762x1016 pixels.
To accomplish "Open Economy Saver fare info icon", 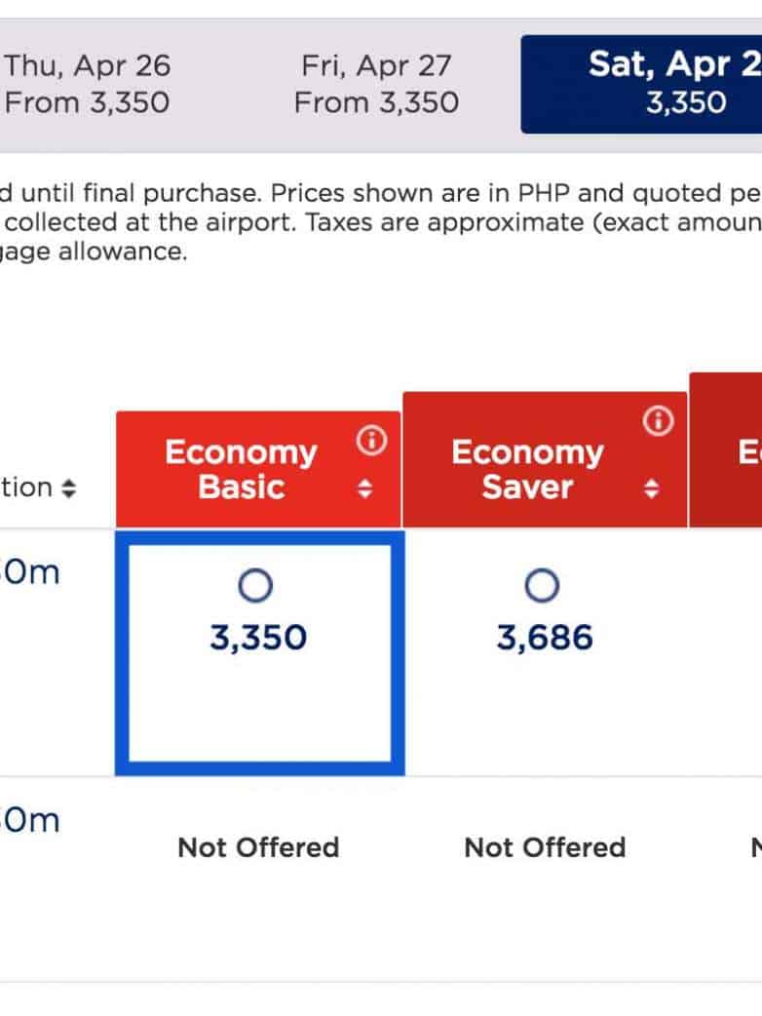I will 659,421.
